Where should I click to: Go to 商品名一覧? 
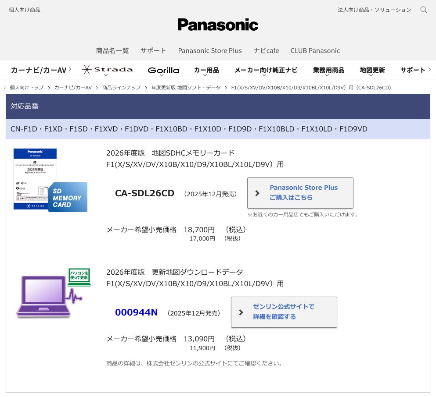click(112, 51)
